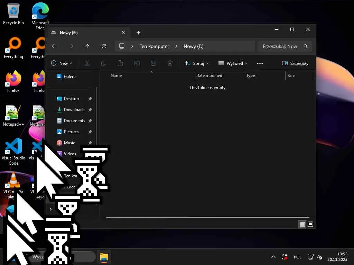354x265 pixels.
Task: Open the leftmost Everything desktop shortcut
Action: click(13, 48)
